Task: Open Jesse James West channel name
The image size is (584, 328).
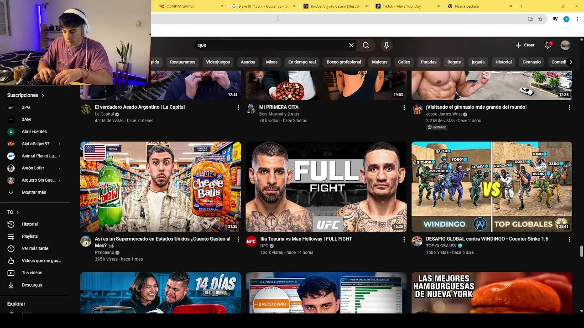Action: click(x=444, y=114)
